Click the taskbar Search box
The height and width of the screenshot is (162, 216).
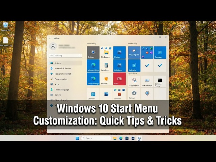tap(96, 138)
